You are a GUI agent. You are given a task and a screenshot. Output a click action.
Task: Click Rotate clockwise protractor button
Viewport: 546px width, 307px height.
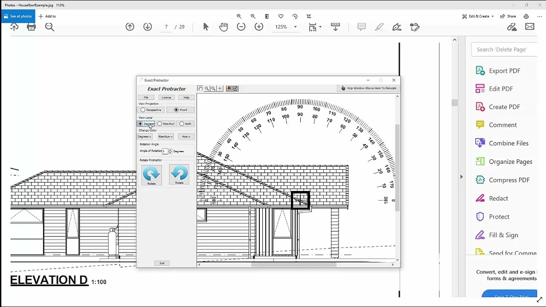point(151,175)
